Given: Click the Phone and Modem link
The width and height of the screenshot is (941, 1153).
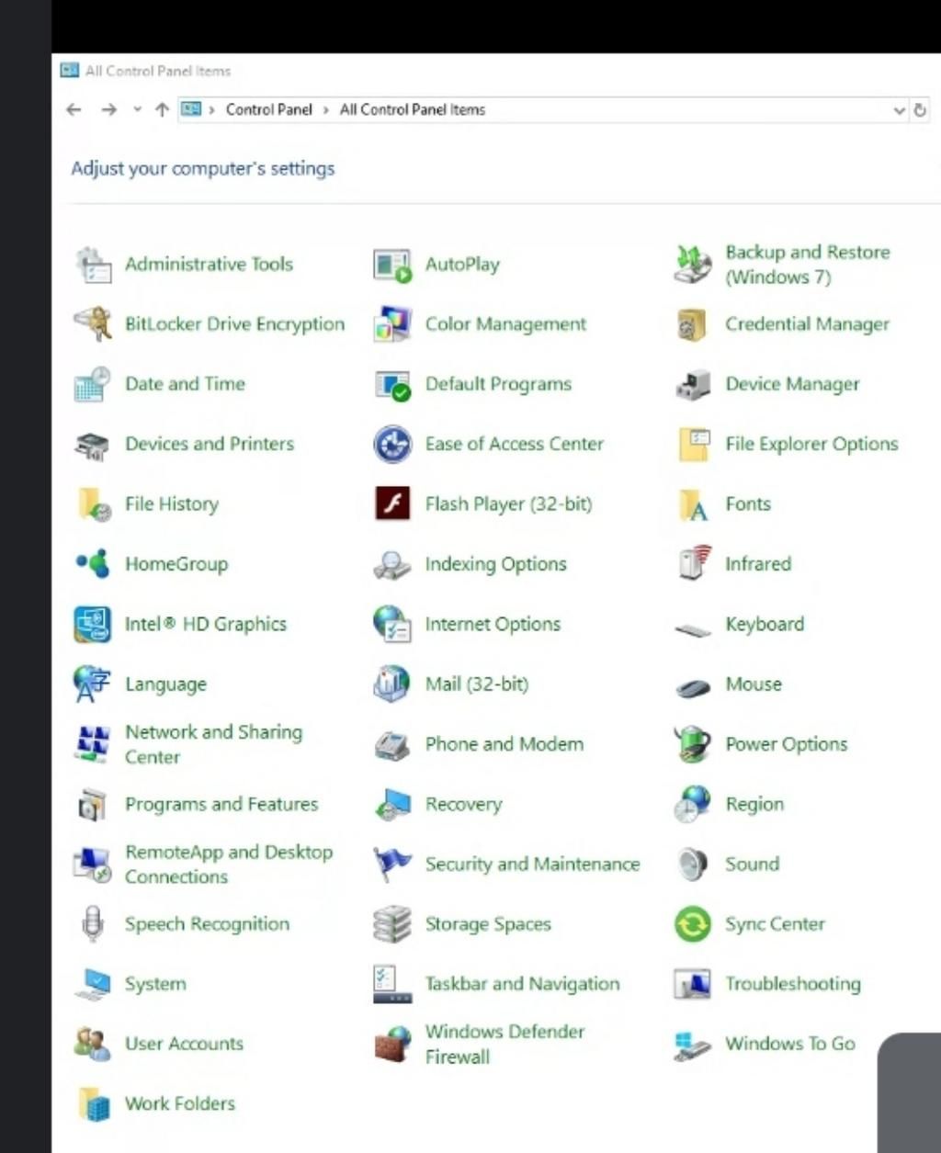Looking at the screenshot, I should tap(504, 744).
